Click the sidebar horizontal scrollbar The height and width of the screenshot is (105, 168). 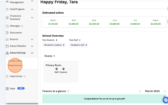coord(22,104)
